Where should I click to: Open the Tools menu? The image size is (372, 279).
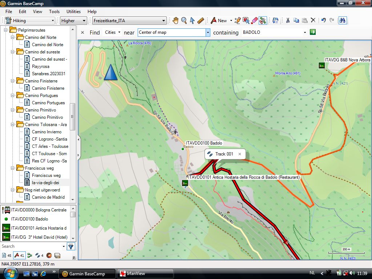coord(54,12)
